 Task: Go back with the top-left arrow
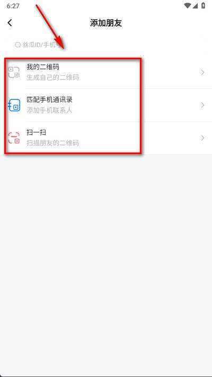tap(10, 23)
